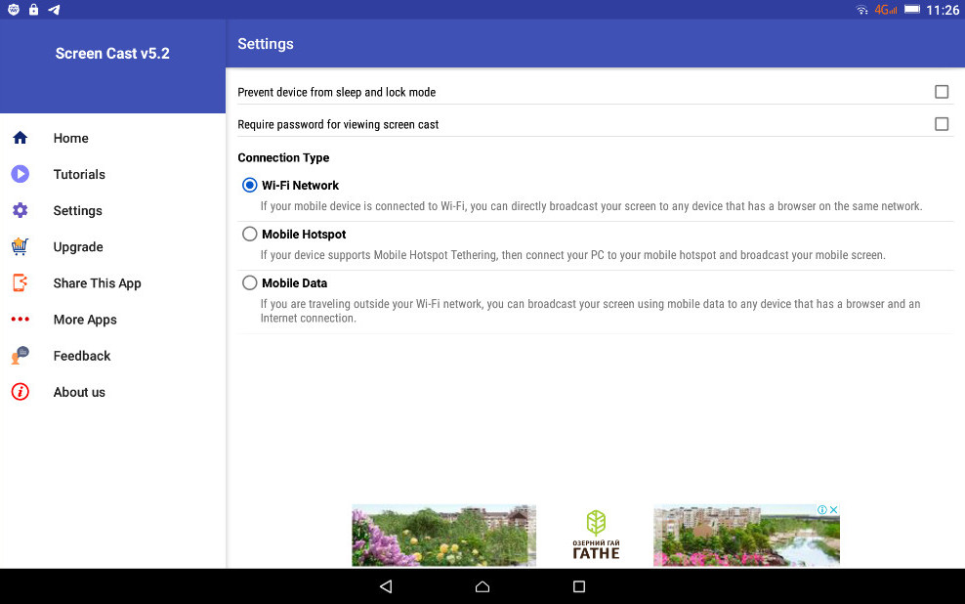Enable Prevent device from sleep checkbox
This screenshot has width=965, height=604.
point(942,92)
